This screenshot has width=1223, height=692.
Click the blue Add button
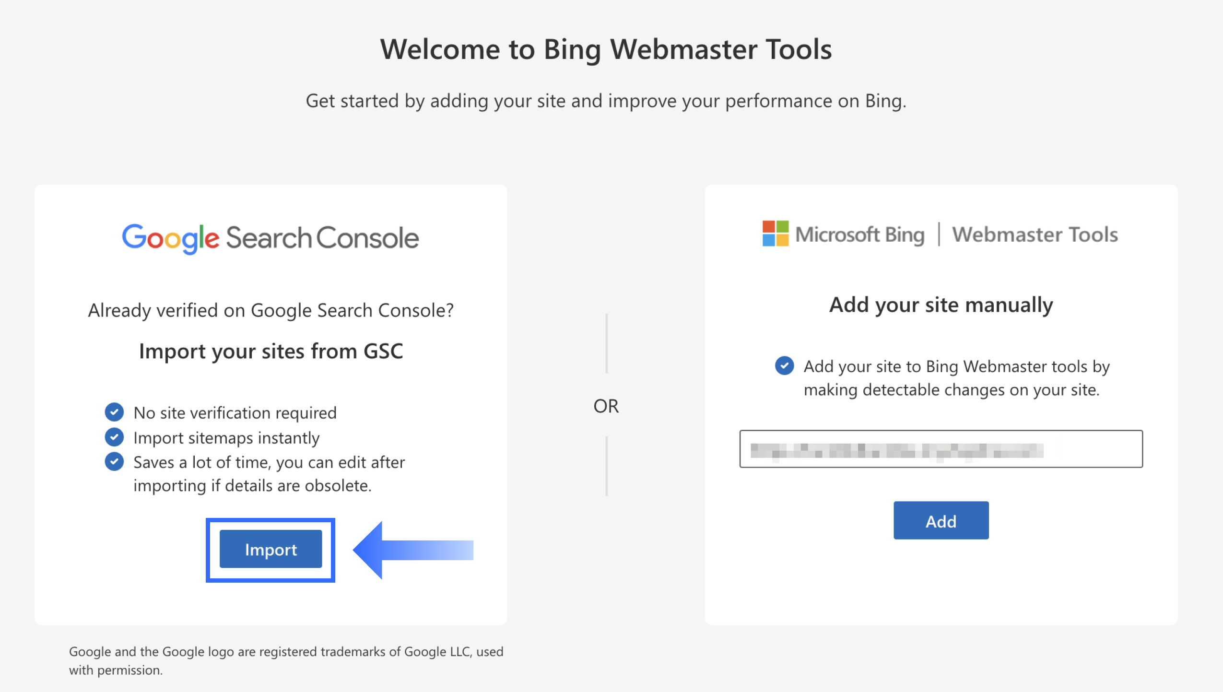pyautogui.click(x=941, y=521)
